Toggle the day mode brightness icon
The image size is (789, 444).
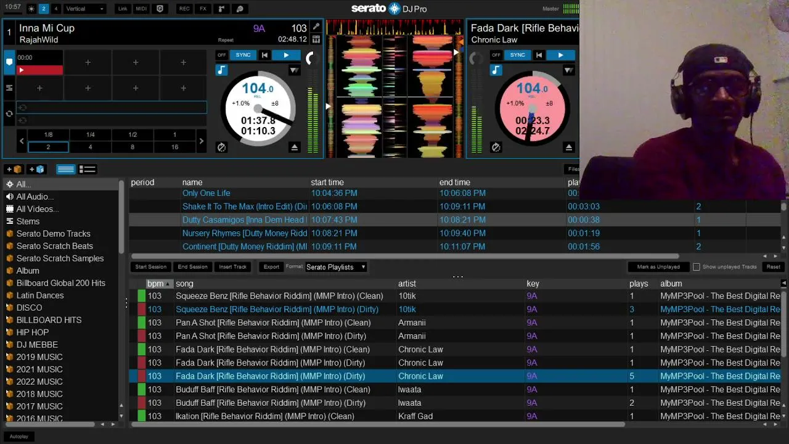31,9
